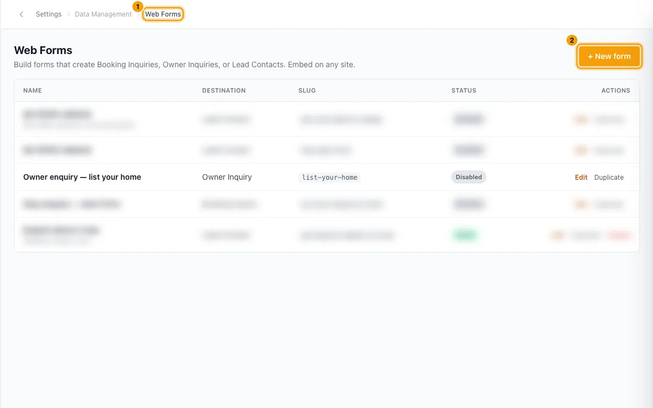Open the Data Management breadcrumb

(x=103, y=14)
